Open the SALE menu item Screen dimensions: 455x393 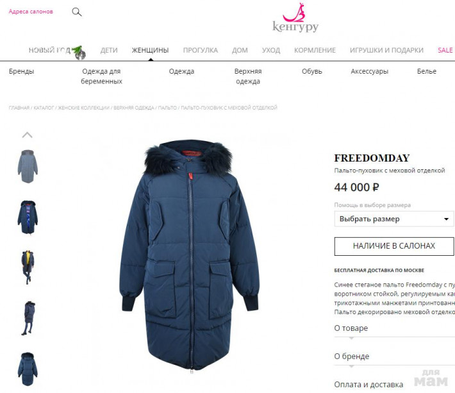point(445,50)
